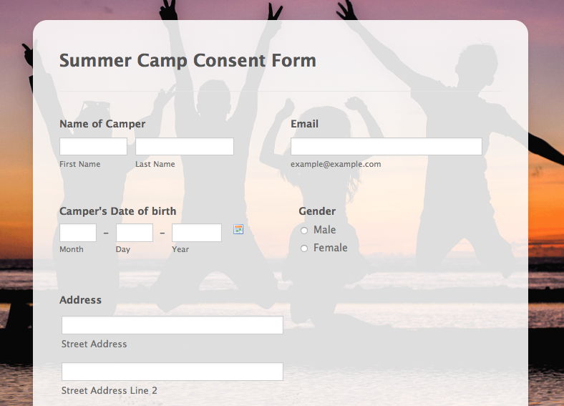The image size is (564, 406).
Task: Select the Female gender option
Action: pos(304,248)
